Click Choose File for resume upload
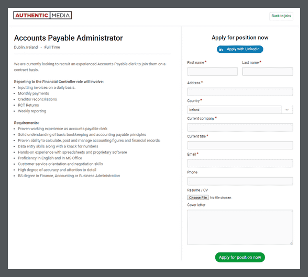 pos(198,198)
